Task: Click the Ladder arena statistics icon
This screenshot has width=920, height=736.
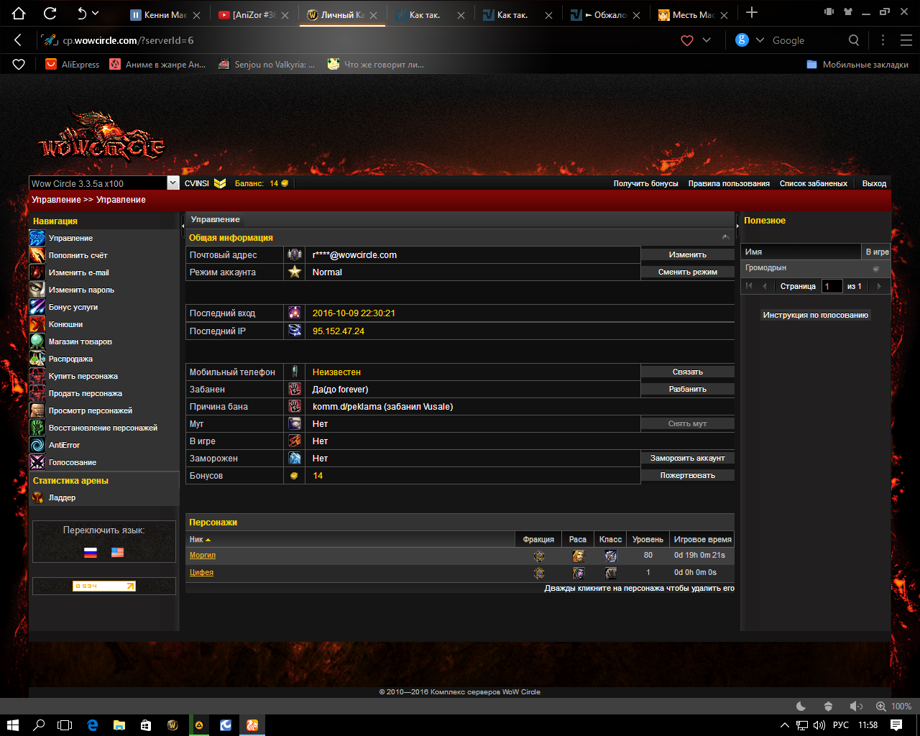Action: point(37,497)
